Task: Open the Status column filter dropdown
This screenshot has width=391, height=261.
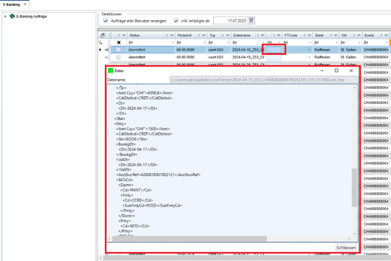Action: click(x=172, y=42)
